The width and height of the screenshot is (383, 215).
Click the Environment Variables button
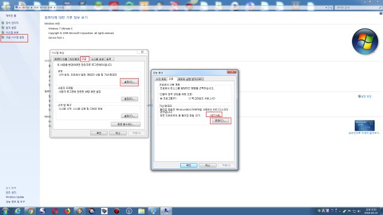(126, 124)
